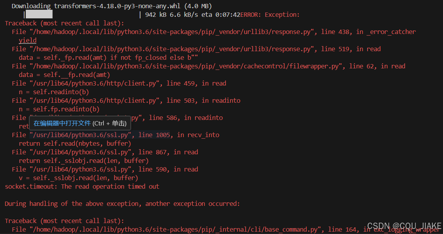
Task: Click the 'n = self.readinto(b)' code line
Action: point(54,92)
